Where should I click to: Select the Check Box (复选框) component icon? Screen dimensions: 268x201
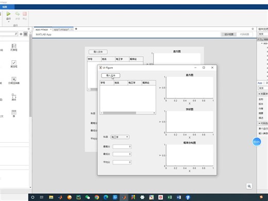click(x=14, y=62)
